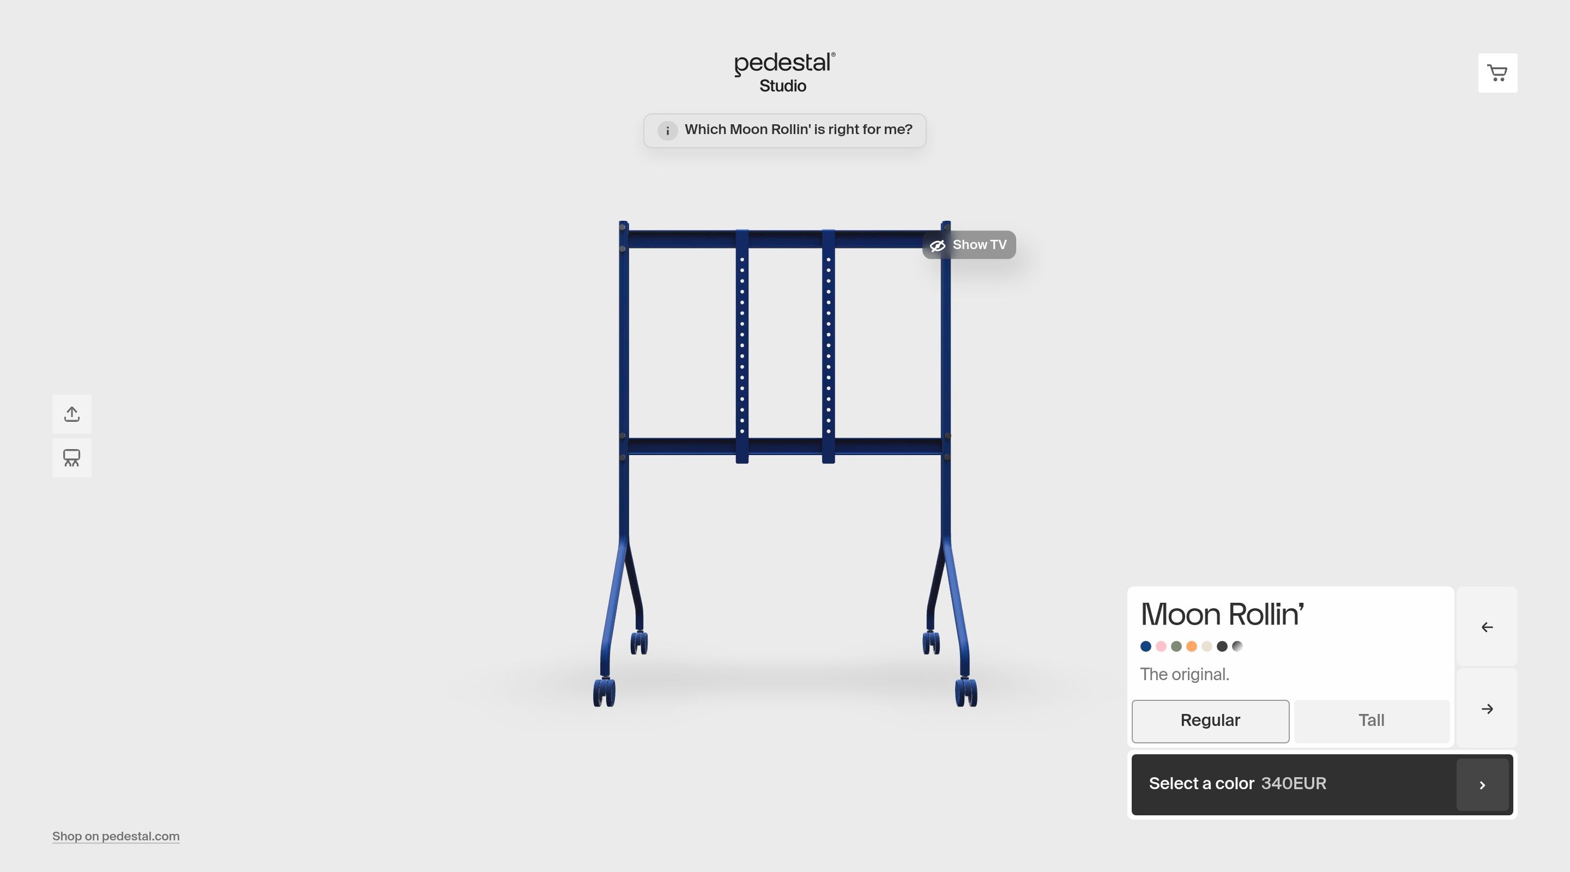This screenshot has height=872, width=1570.
Task: Pick the sage green color dot
Action: point(1176,646)
